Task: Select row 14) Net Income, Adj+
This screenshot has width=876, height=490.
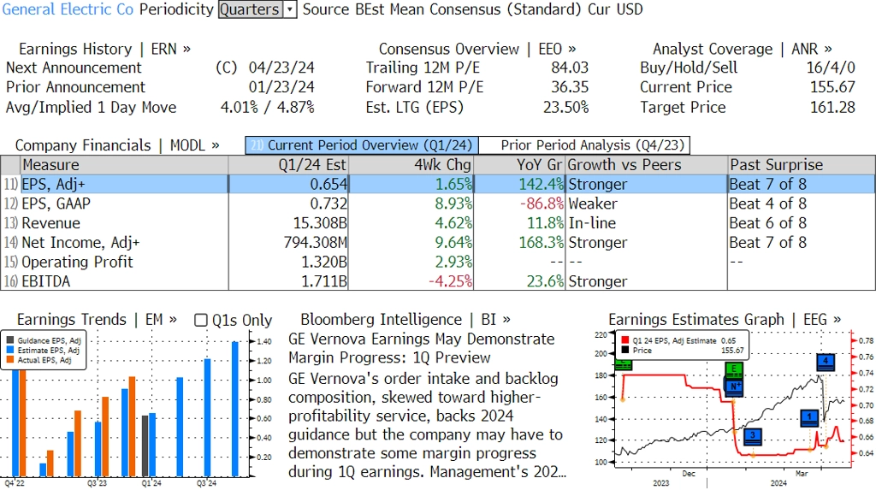Action: [x=438, y=243]
